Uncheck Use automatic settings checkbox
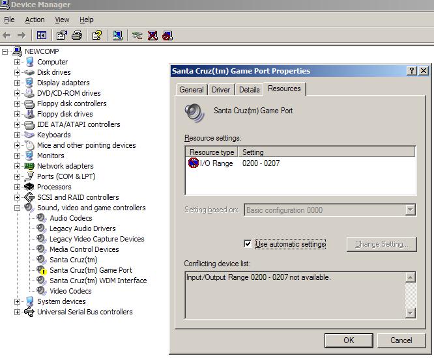This screenshot has height=358, width=434. pyautogui.click(x=248, y=244)
